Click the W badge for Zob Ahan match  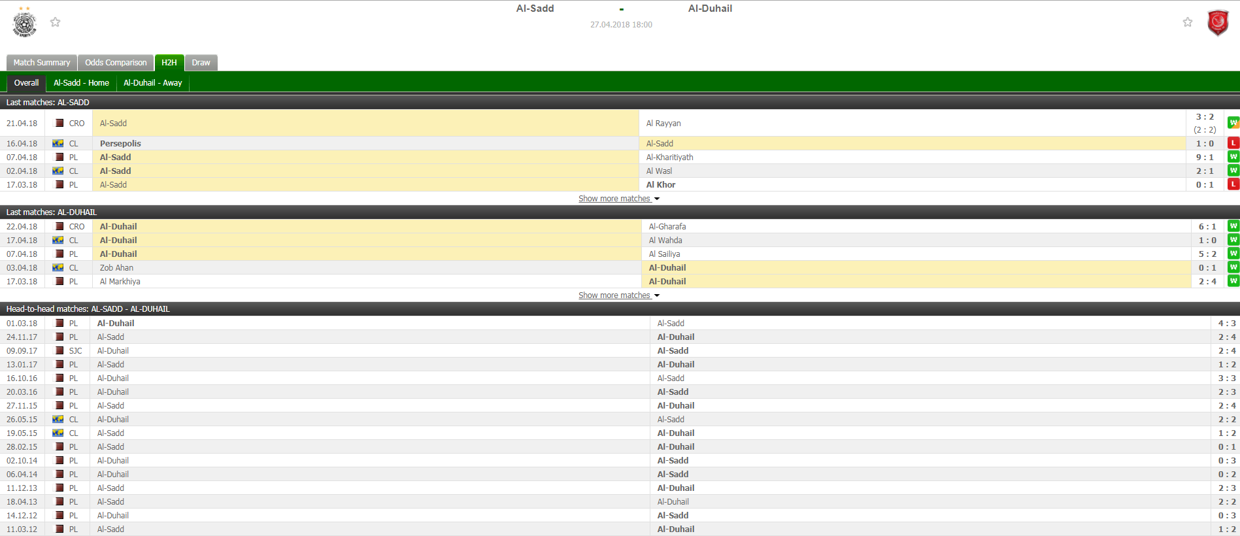point(1233,267)
